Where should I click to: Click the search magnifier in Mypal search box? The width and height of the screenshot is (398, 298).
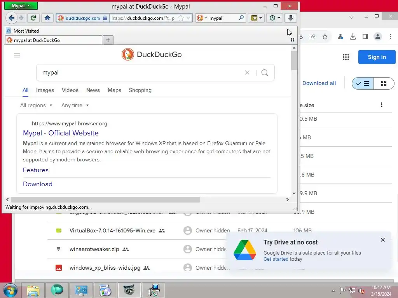tap(241, 18)
